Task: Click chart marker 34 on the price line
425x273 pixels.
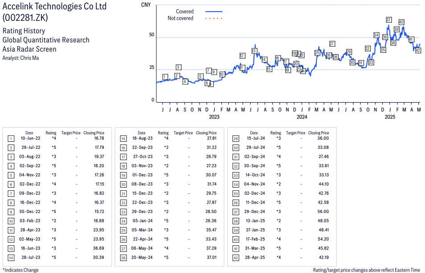Action: (376, 35)
